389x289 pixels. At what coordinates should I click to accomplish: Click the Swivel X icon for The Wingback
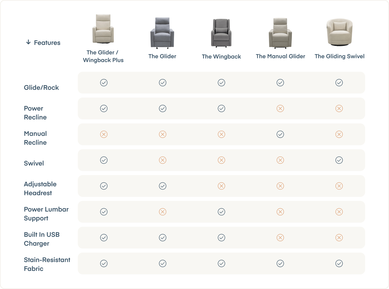221,160
